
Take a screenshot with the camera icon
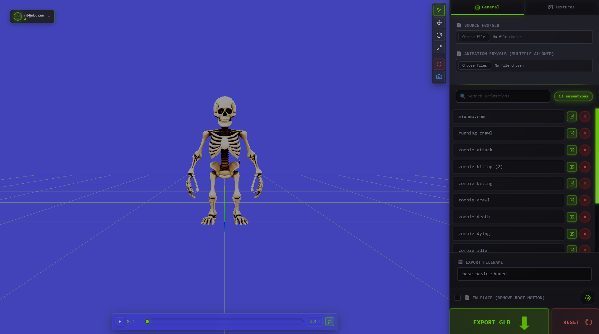pos(439,77)
